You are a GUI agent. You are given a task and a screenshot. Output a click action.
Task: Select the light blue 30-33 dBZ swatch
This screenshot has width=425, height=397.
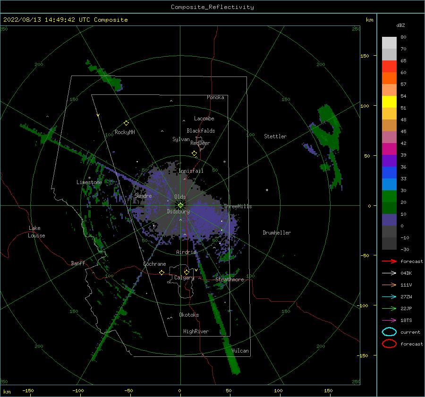(x=389, y=185)
